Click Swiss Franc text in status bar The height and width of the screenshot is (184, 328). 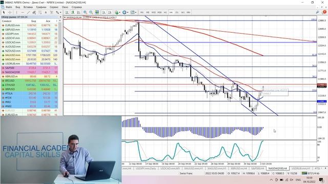[x=186, y=173]
